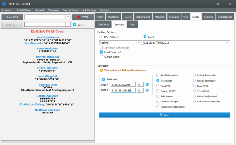
Task: Open the Apk Manager menu
Action: pyautogui.click(x=89, y=10)
